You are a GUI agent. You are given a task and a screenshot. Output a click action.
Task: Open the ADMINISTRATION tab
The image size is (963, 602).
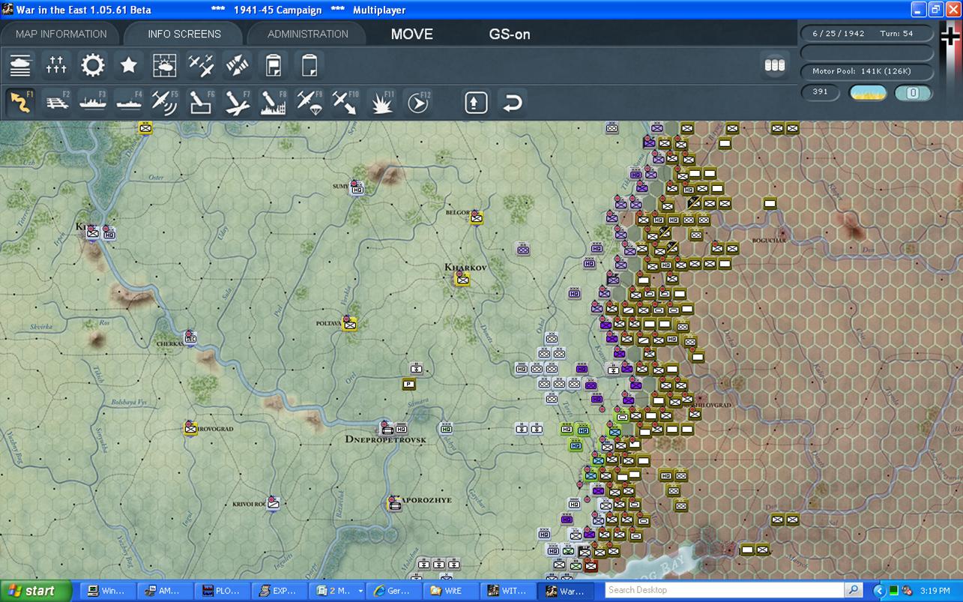307,34
